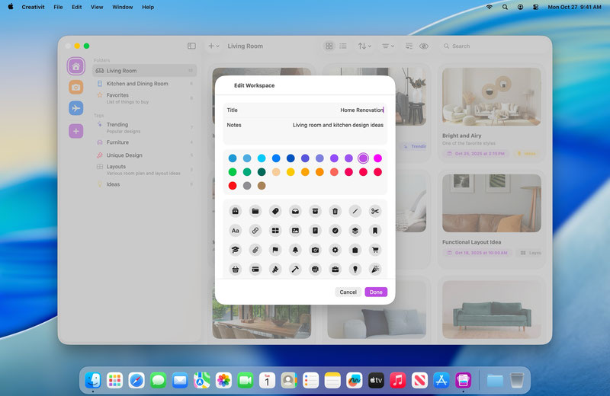This screenshot has width=610, height=396.
Task: Select the graduation cap icon
Action: (235, 250)
